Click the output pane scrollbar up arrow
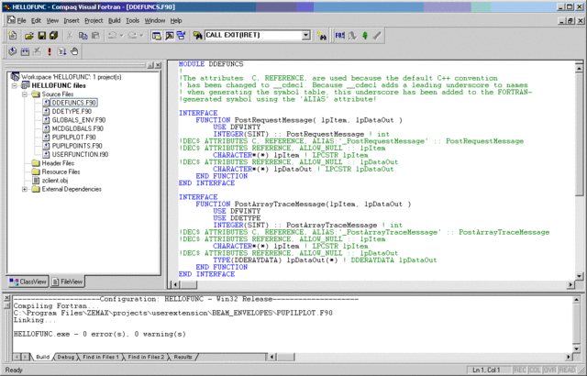Viewport: 587px width, 376px height. point(577,300)
